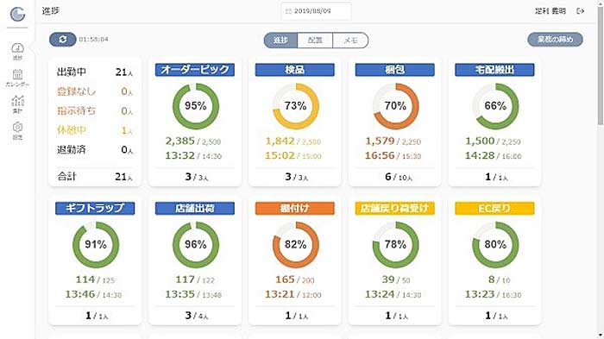Switch to the 配置 view toggle
This screenshot has height=339, width=604.
pyautogui.click(x=315, y=40)
